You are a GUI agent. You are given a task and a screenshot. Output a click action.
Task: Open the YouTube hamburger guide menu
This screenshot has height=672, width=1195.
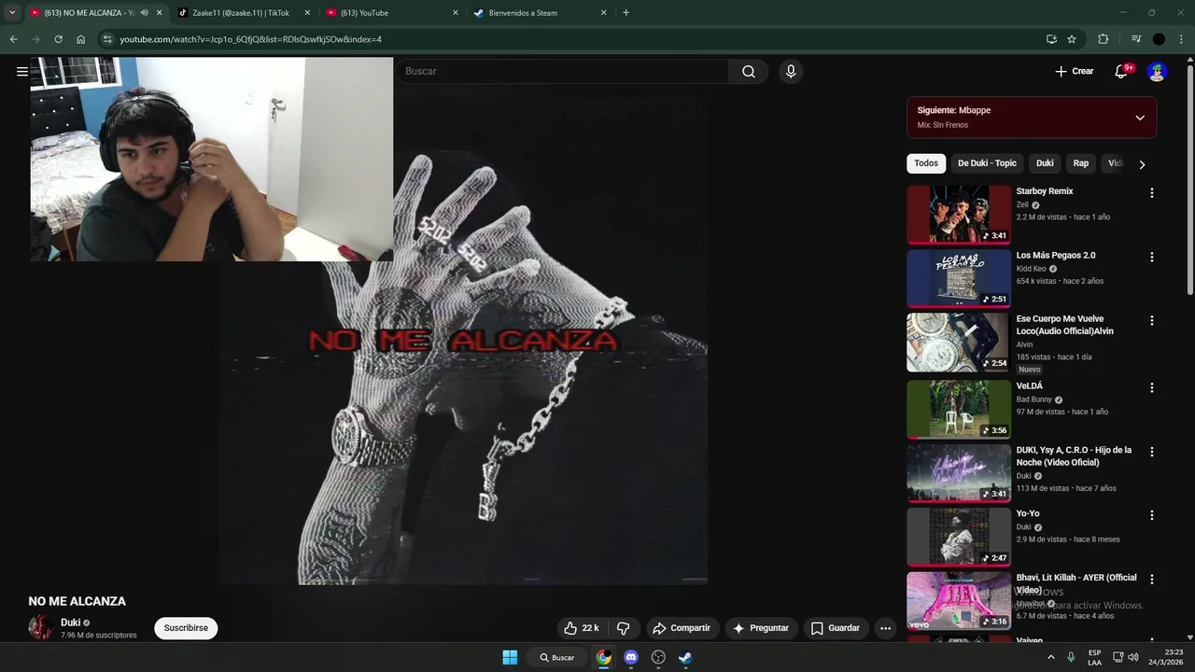(x=22, y=71)
